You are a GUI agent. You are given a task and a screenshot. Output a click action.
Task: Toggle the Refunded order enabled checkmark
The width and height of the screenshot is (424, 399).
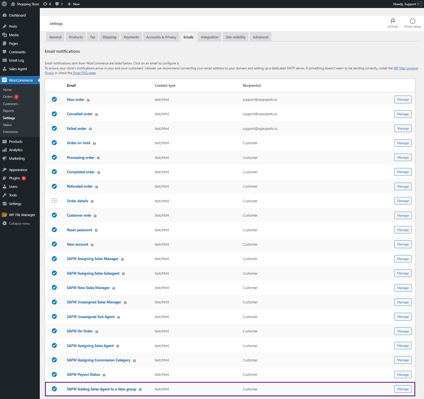tap(54, 186)
